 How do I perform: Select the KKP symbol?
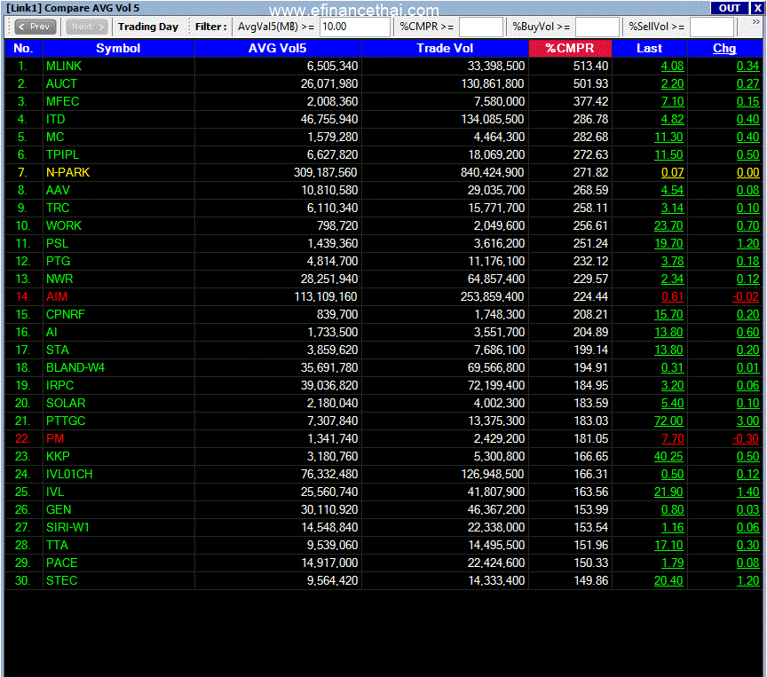coord(58,457)
